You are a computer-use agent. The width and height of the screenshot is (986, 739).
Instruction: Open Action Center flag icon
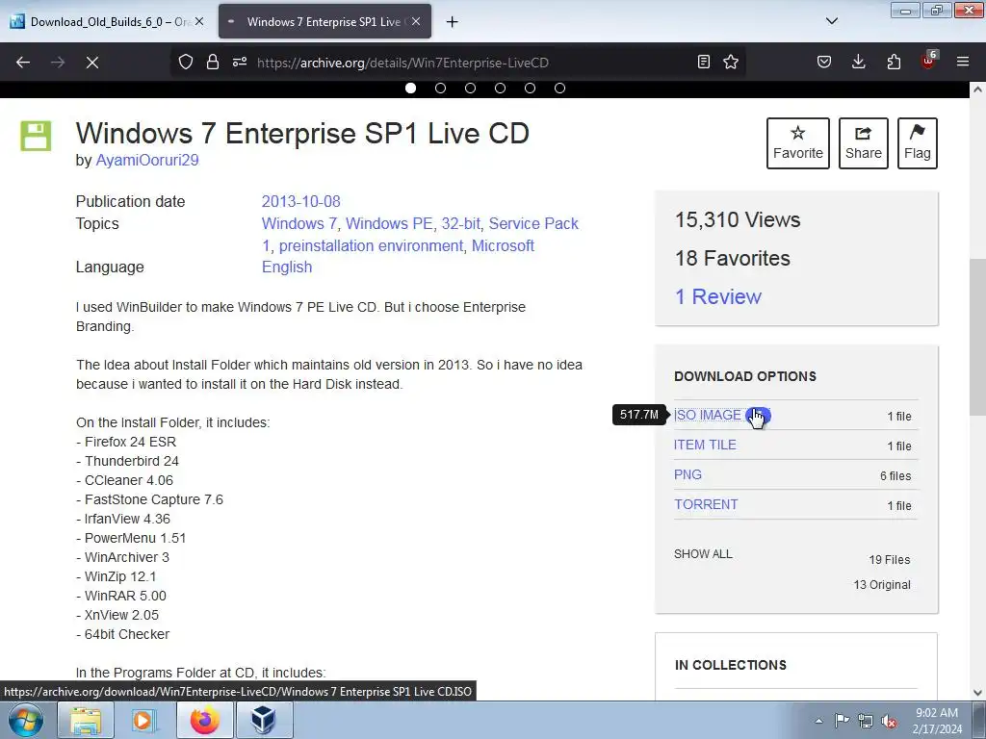pyautogui.click(x=842, y=720)
